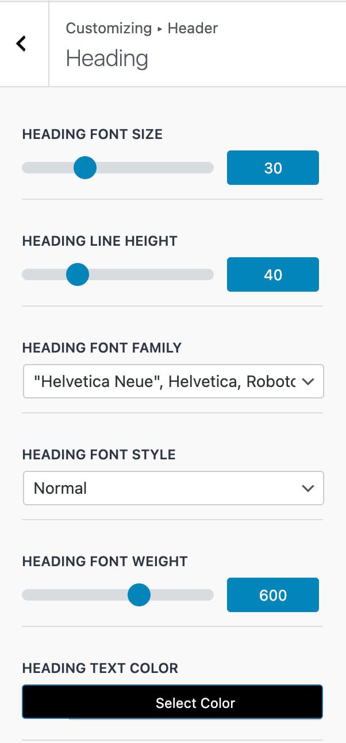Viewport: 346px width, 743px height.
Task: Click the line height value showing 40
Action: click(272, 274)
